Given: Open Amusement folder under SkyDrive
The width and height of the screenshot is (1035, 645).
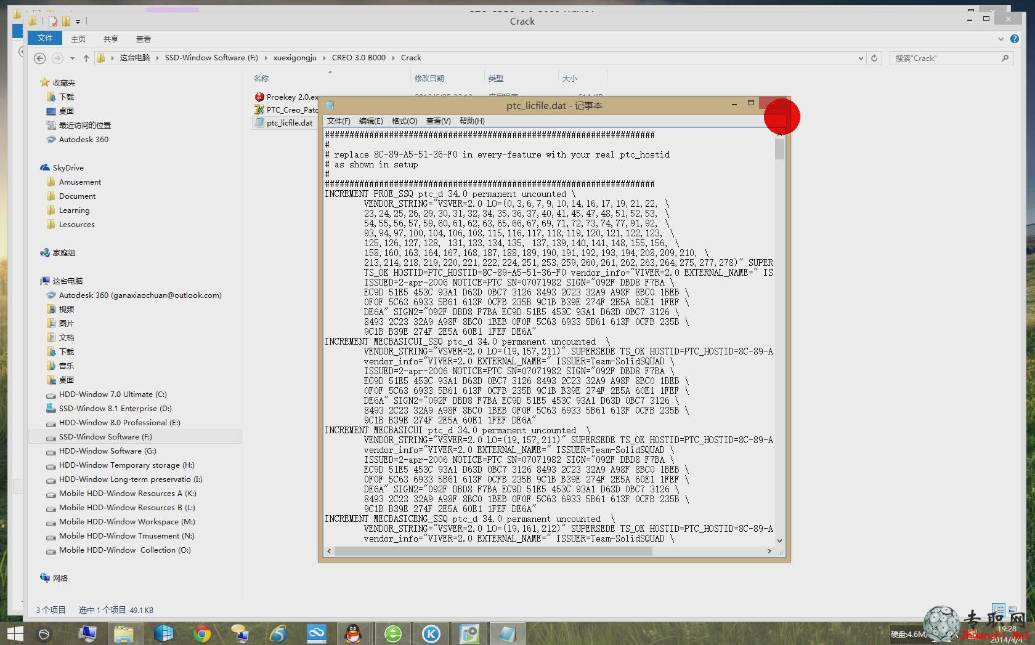Looking at the screenshot, I should 73,182.
